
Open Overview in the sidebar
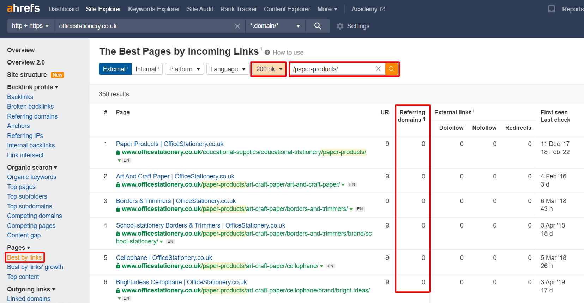(21, 50)
